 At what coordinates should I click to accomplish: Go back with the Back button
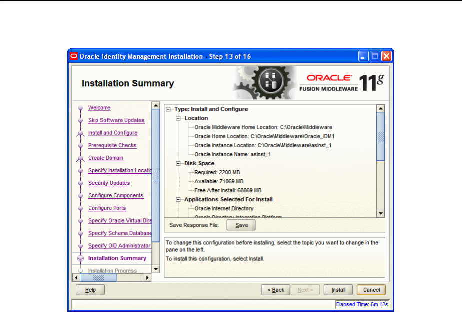coord(276,290)
